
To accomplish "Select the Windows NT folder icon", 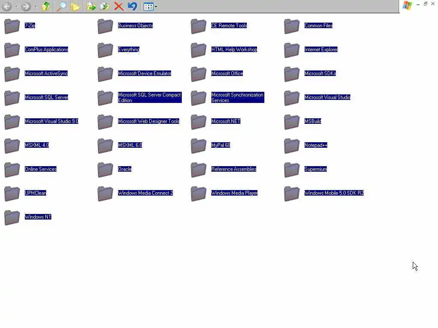I will [x=12, y=217].
